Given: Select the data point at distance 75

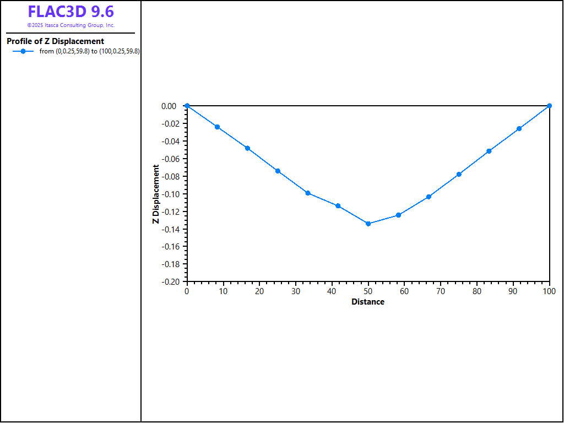Looking at the screenshot, I should (x=459, y=174).
